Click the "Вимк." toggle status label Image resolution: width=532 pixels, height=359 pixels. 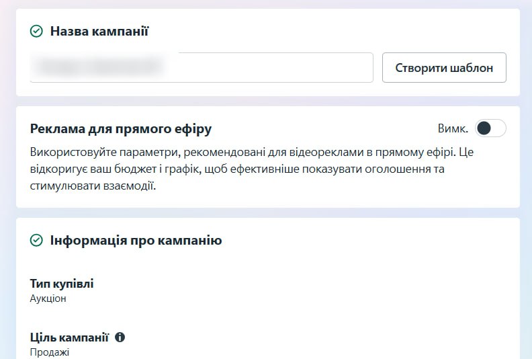click(453, 128)
